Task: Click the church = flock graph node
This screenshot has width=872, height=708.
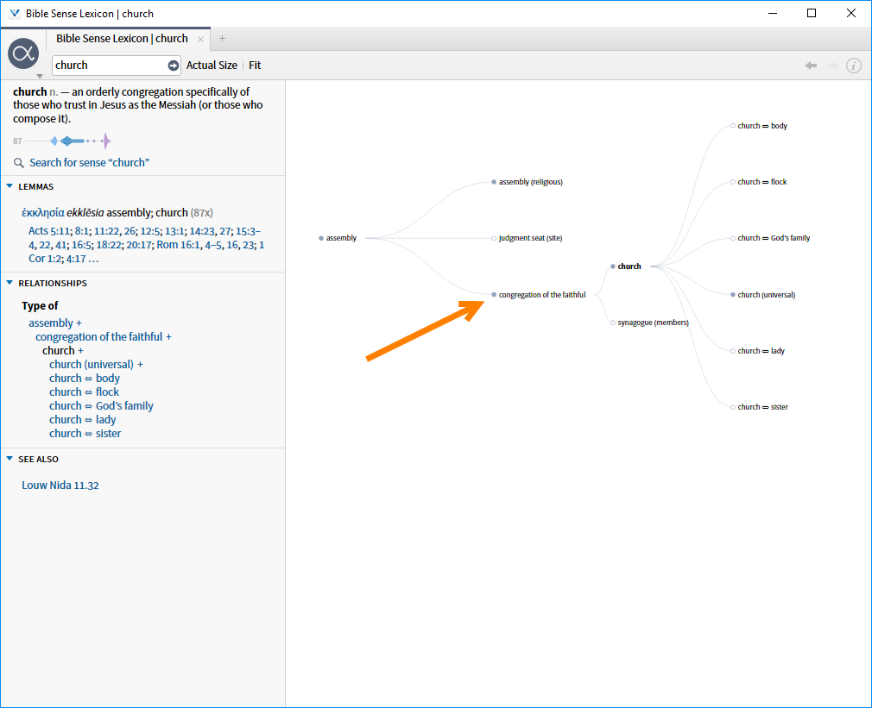Action: coord(761,182)
